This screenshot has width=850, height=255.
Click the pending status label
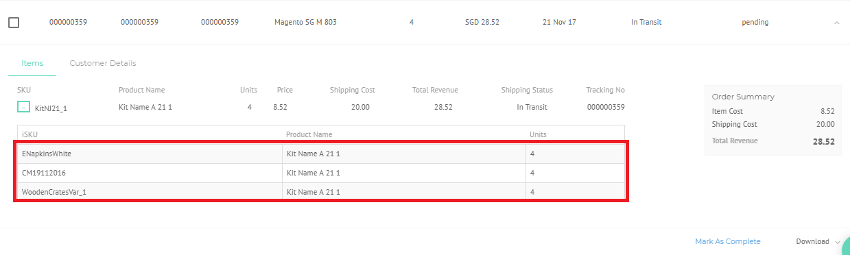tap(755, 23)
